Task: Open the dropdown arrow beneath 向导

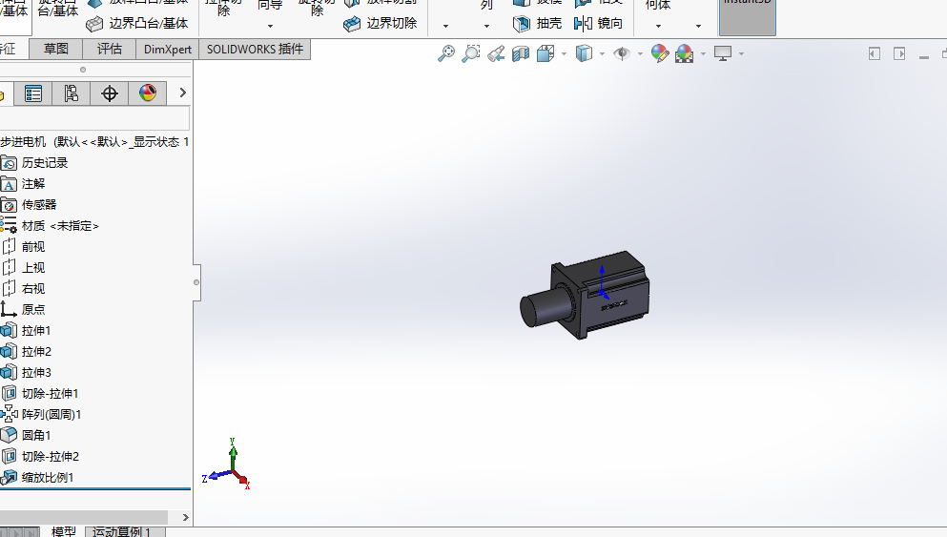Action: [270, 26]
